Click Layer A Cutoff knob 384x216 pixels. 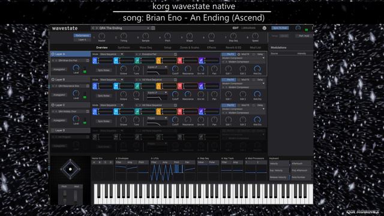[x=175, y=69]
